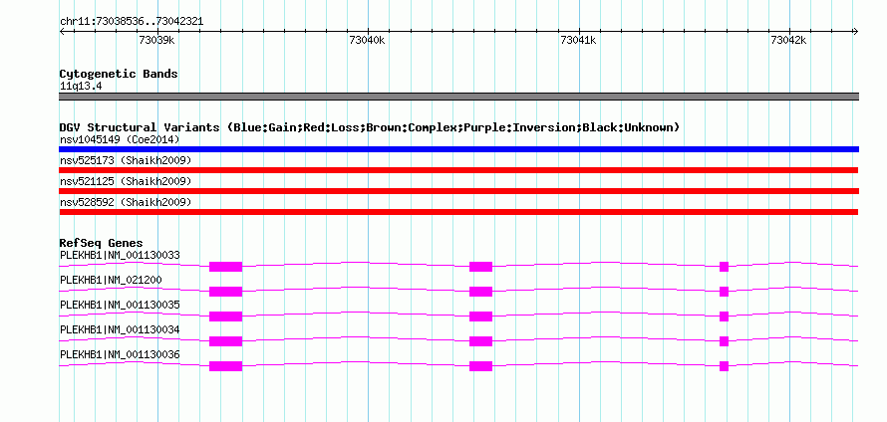Select the blue gain bar for nsv1045149

(458, 149)
